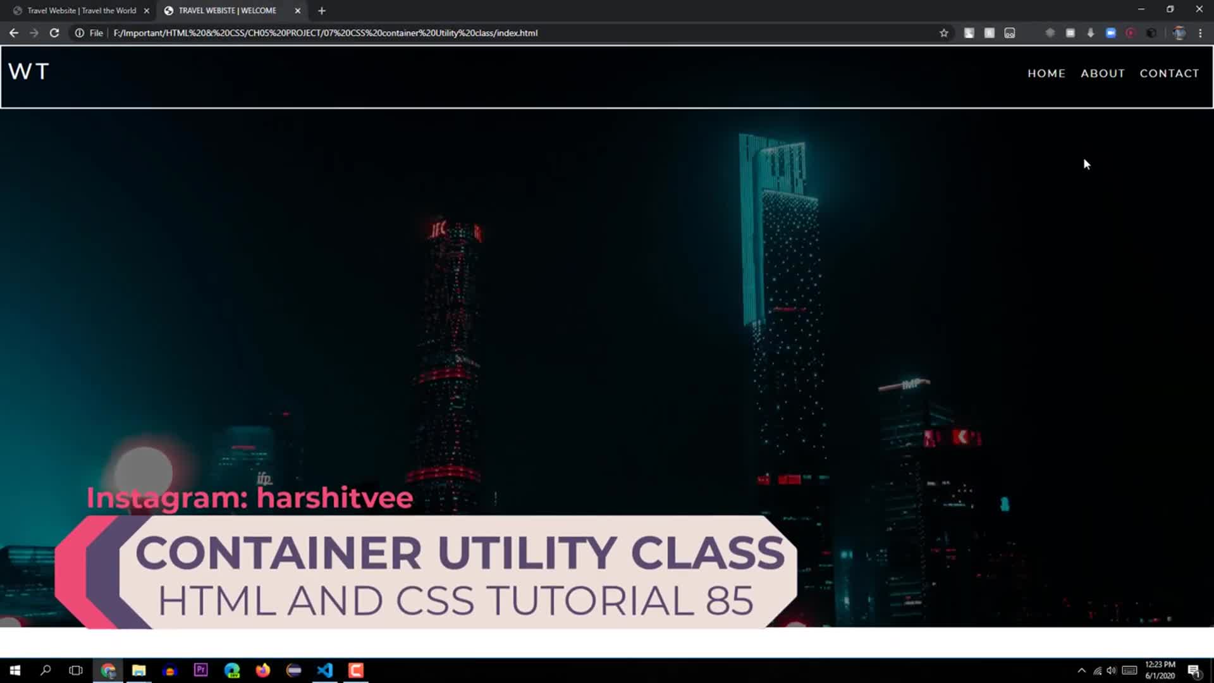Bookmark this page with the star
Viewport: 1214px width, 683px height.
pyautogui.click(x=944, y=33)
